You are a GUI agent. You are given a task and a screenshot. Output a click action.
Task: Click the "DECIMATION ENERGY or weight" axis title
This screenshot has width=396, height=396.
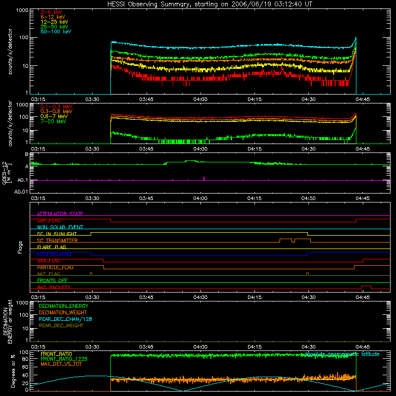coord(7,321)
